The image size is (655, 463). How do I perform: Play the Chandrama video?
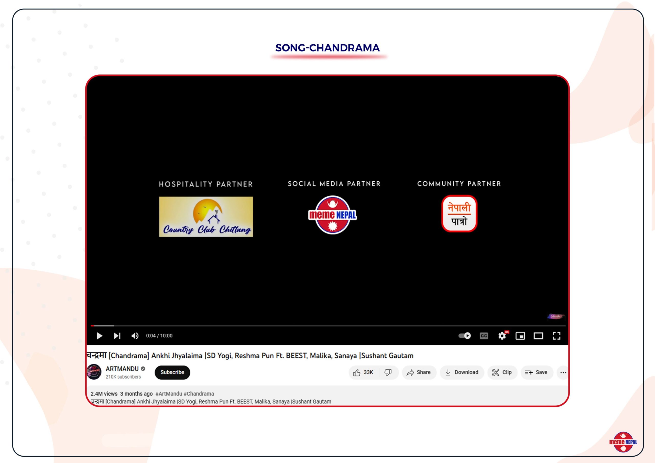[x=99, y=336]
